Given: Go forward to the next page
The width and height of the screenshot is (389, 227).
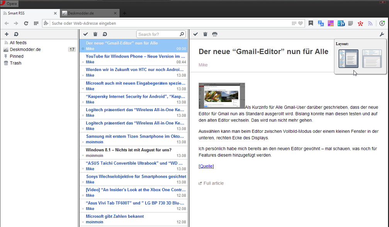Looking at the screenshot, I should coord(16,23).
